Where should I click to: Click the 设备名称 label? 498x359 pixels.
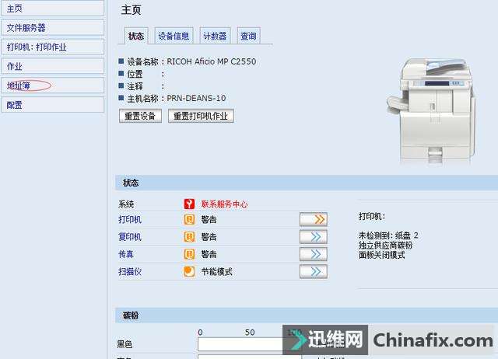click(142, 61)
